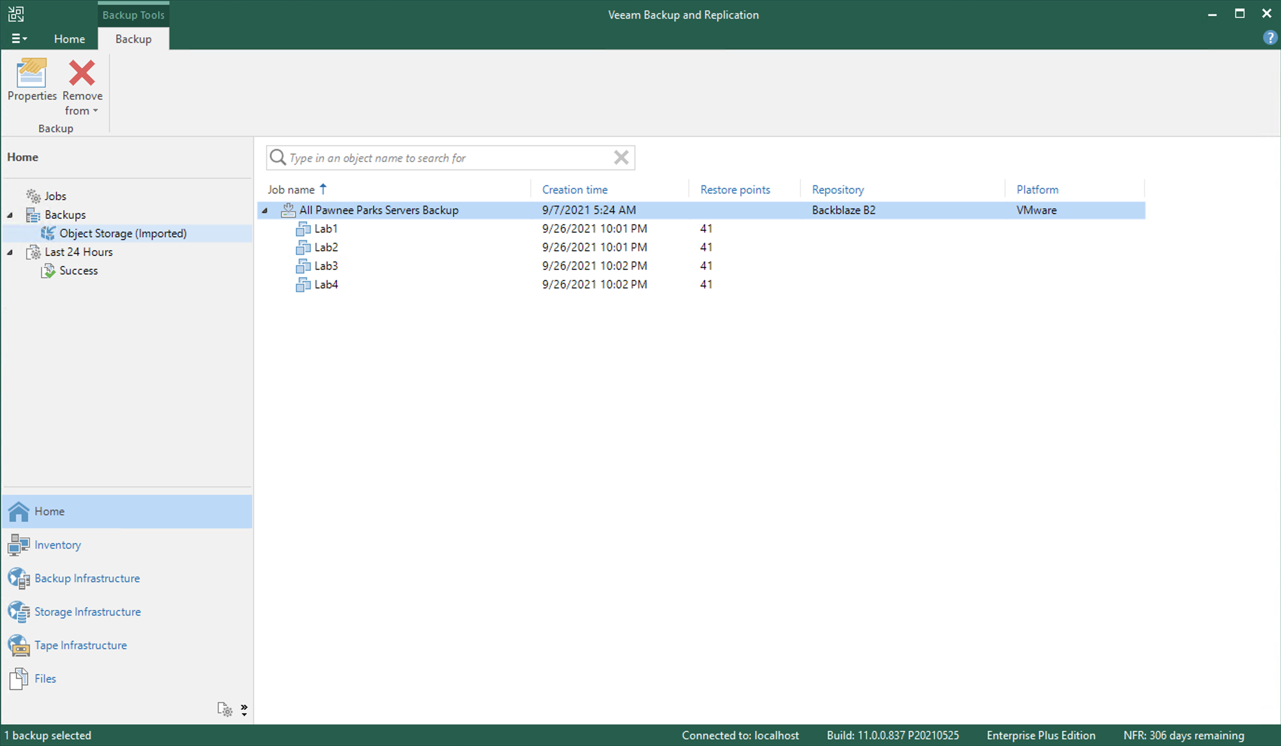Open the Tape Infrastructure view

pyautogui.click(x=80, y=646)
